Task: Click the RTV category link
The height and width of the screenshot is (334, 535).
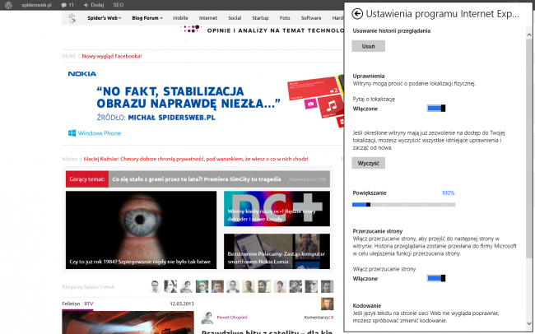Action: [x=89, y=304]
